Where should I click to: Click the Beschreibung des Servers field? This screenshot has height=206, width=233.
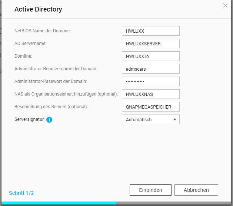coord(151,107)
